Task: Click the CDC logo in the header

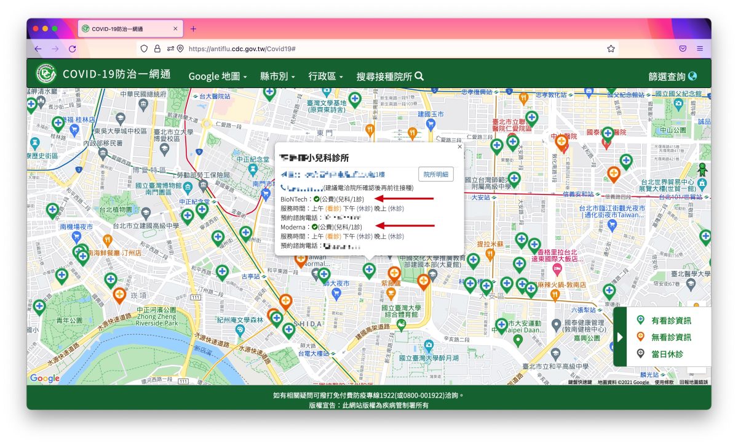Action: [x=46, y=74]
